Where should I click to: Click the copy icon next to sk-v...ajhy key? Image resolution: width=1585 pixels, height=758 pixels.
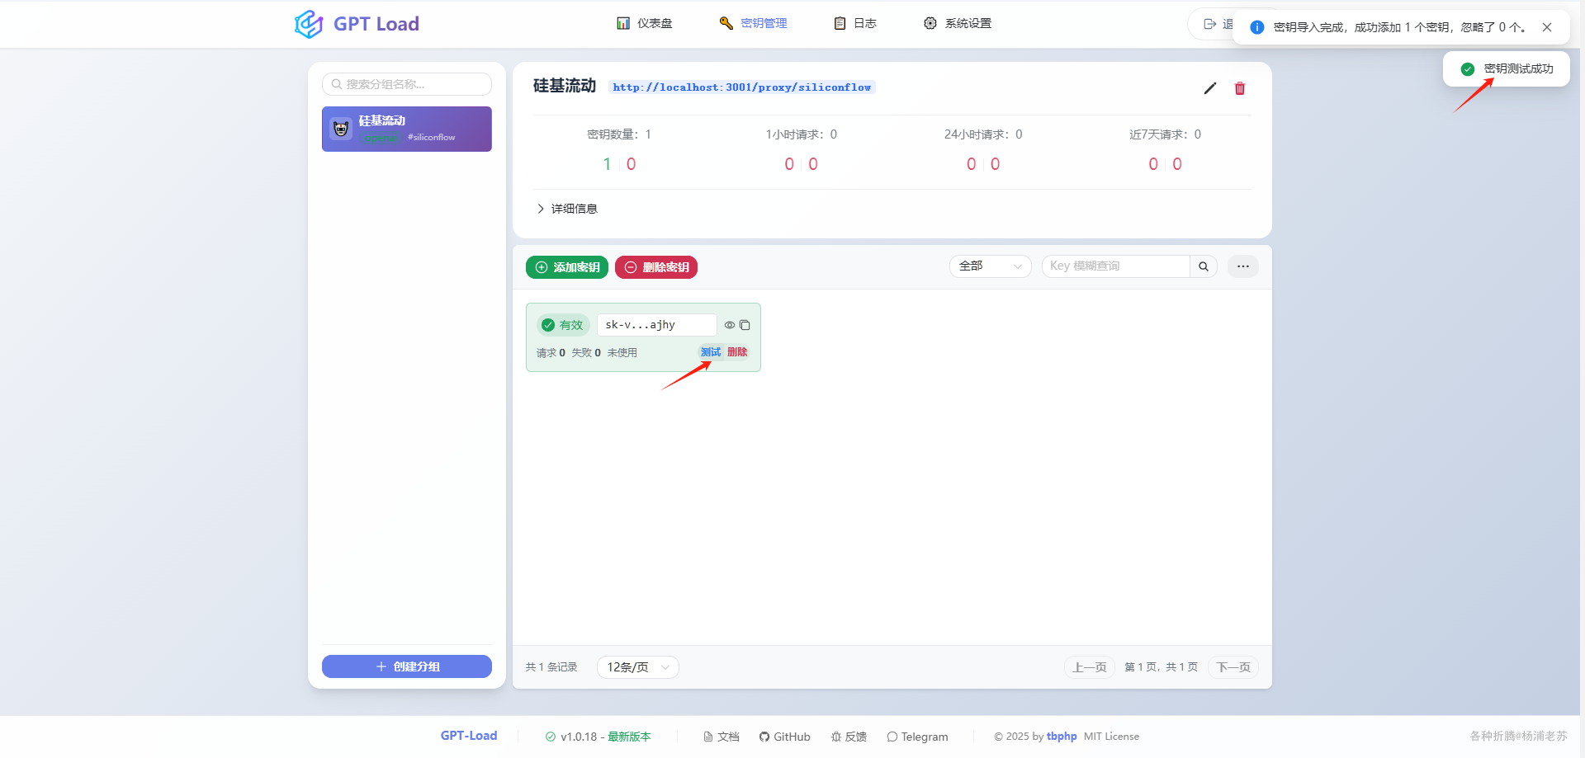(745, 325)
